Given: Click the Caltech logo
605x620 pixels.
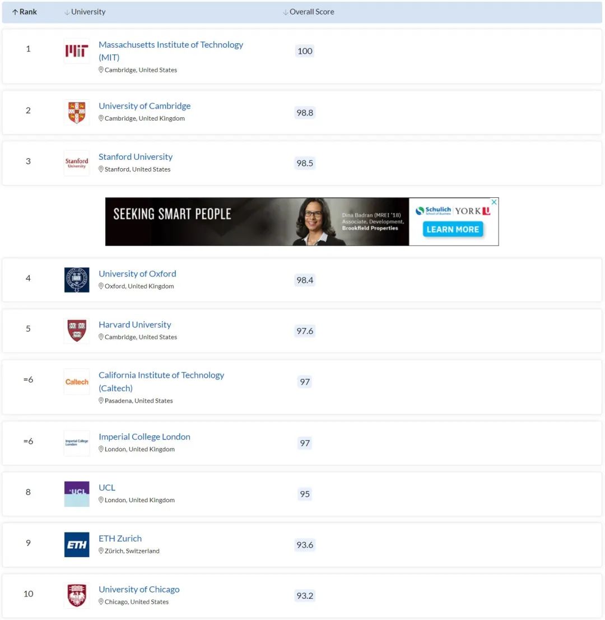Looking at the screenshot, I should pos(77,382).
